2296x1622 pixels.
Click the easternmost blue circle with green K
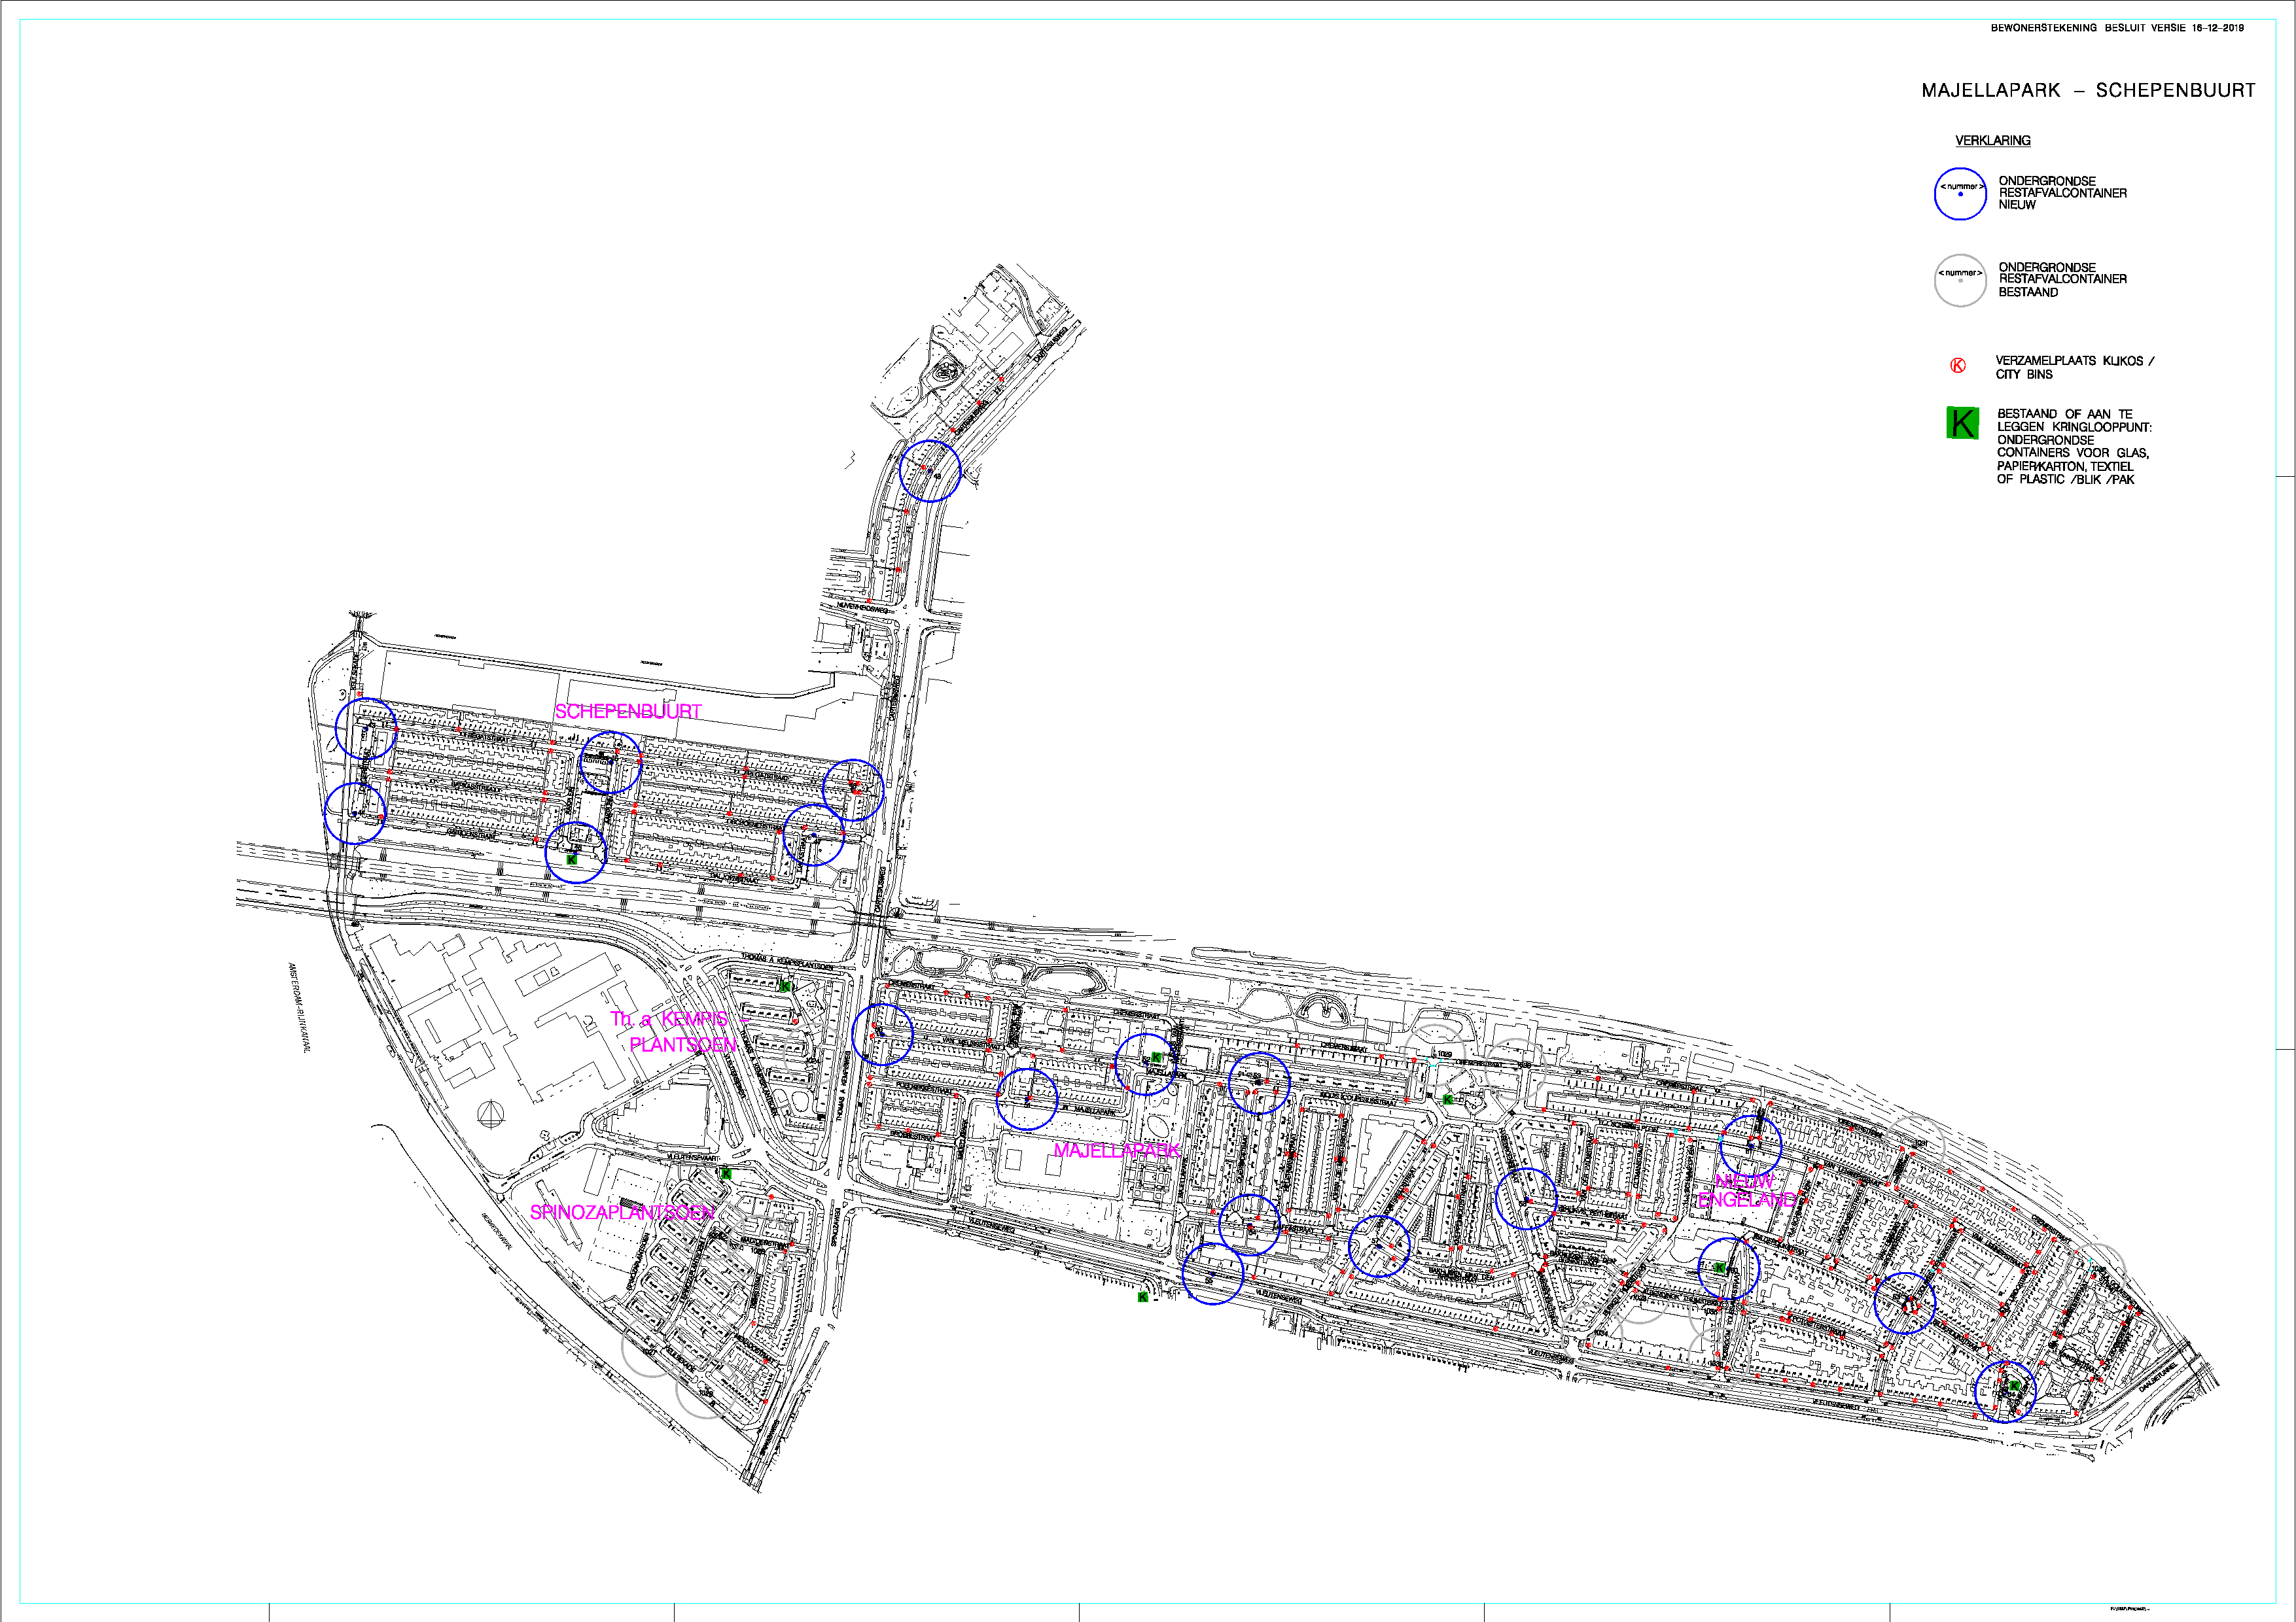point(2005,1391)
